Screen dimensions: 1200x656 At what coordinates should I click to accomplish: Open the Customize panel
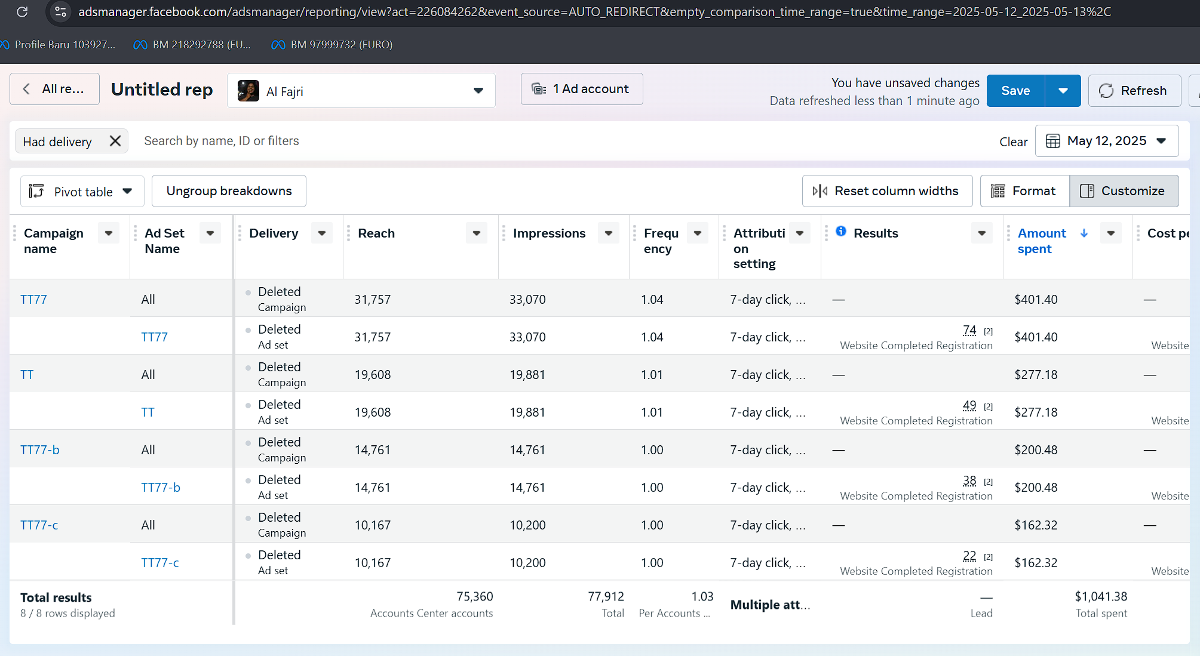(x=1124, y=191)
